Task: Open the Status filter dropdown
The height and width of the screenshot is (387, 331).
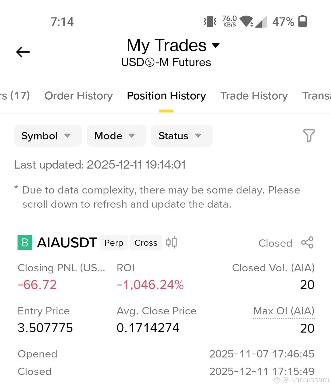Action: [x=182, y=136]
